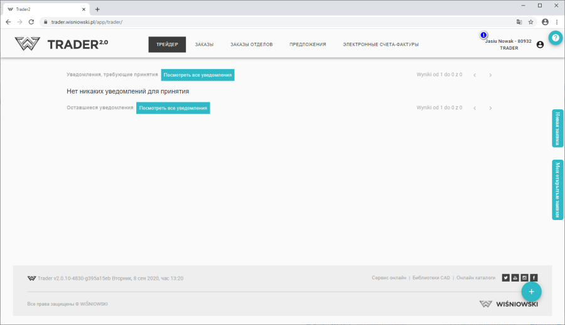565x325 pixels.
Task: Click 'Посмотреть все уведомления' beside Оставшиеся уведомления
Action: tap(173, 108)
